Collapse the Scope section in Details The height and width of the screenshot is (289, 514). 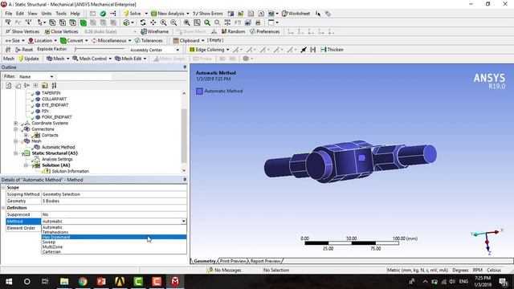point(3,187)
